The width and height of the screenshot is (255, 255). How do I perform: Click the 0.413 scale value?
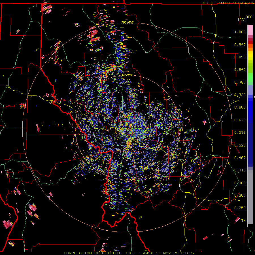(240, 170)
